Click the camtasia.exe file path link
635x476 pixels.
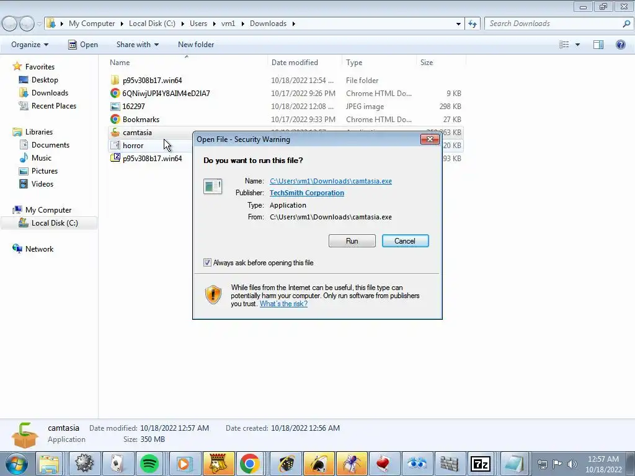(x=331, y=181)
